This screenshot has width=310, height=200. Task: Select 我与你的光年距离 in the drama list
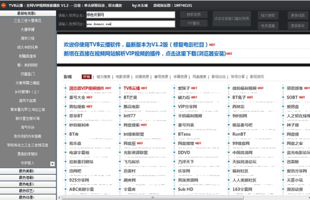(27, 136)
